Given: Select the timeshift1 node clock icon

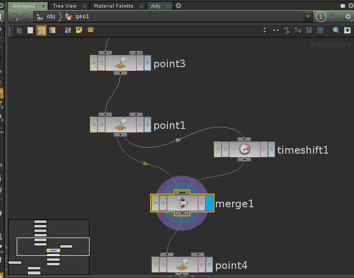Looking at the screenshot, I should [x=245, y=149].
